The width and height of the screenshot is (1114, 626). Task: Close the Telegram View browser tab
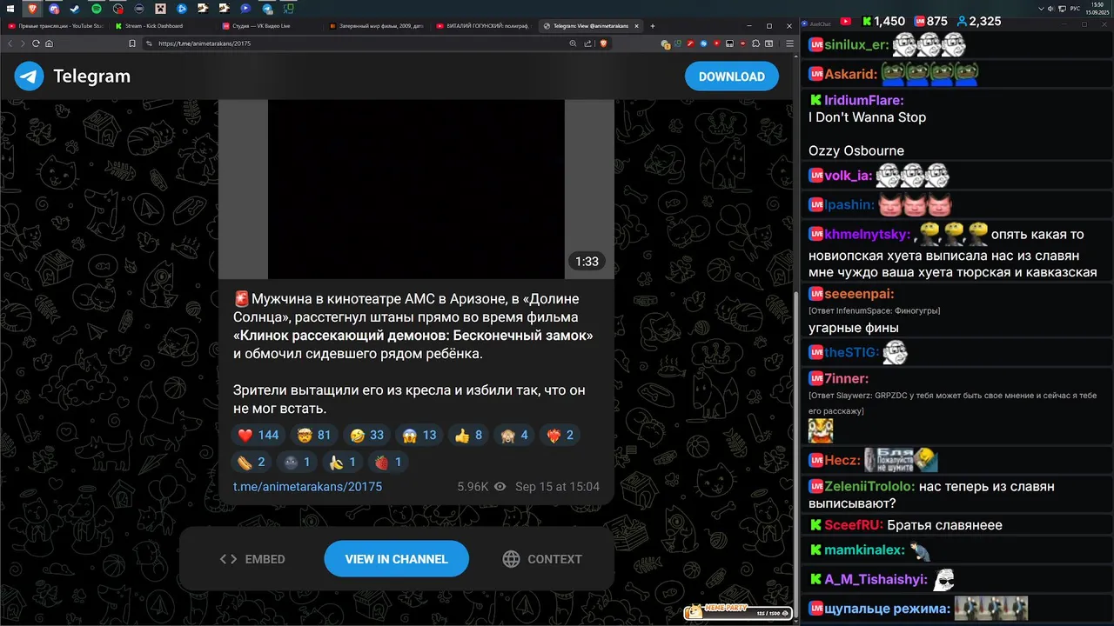(x=636, y=26)
